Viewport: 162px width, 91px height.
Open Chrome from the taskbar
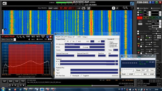26,89
